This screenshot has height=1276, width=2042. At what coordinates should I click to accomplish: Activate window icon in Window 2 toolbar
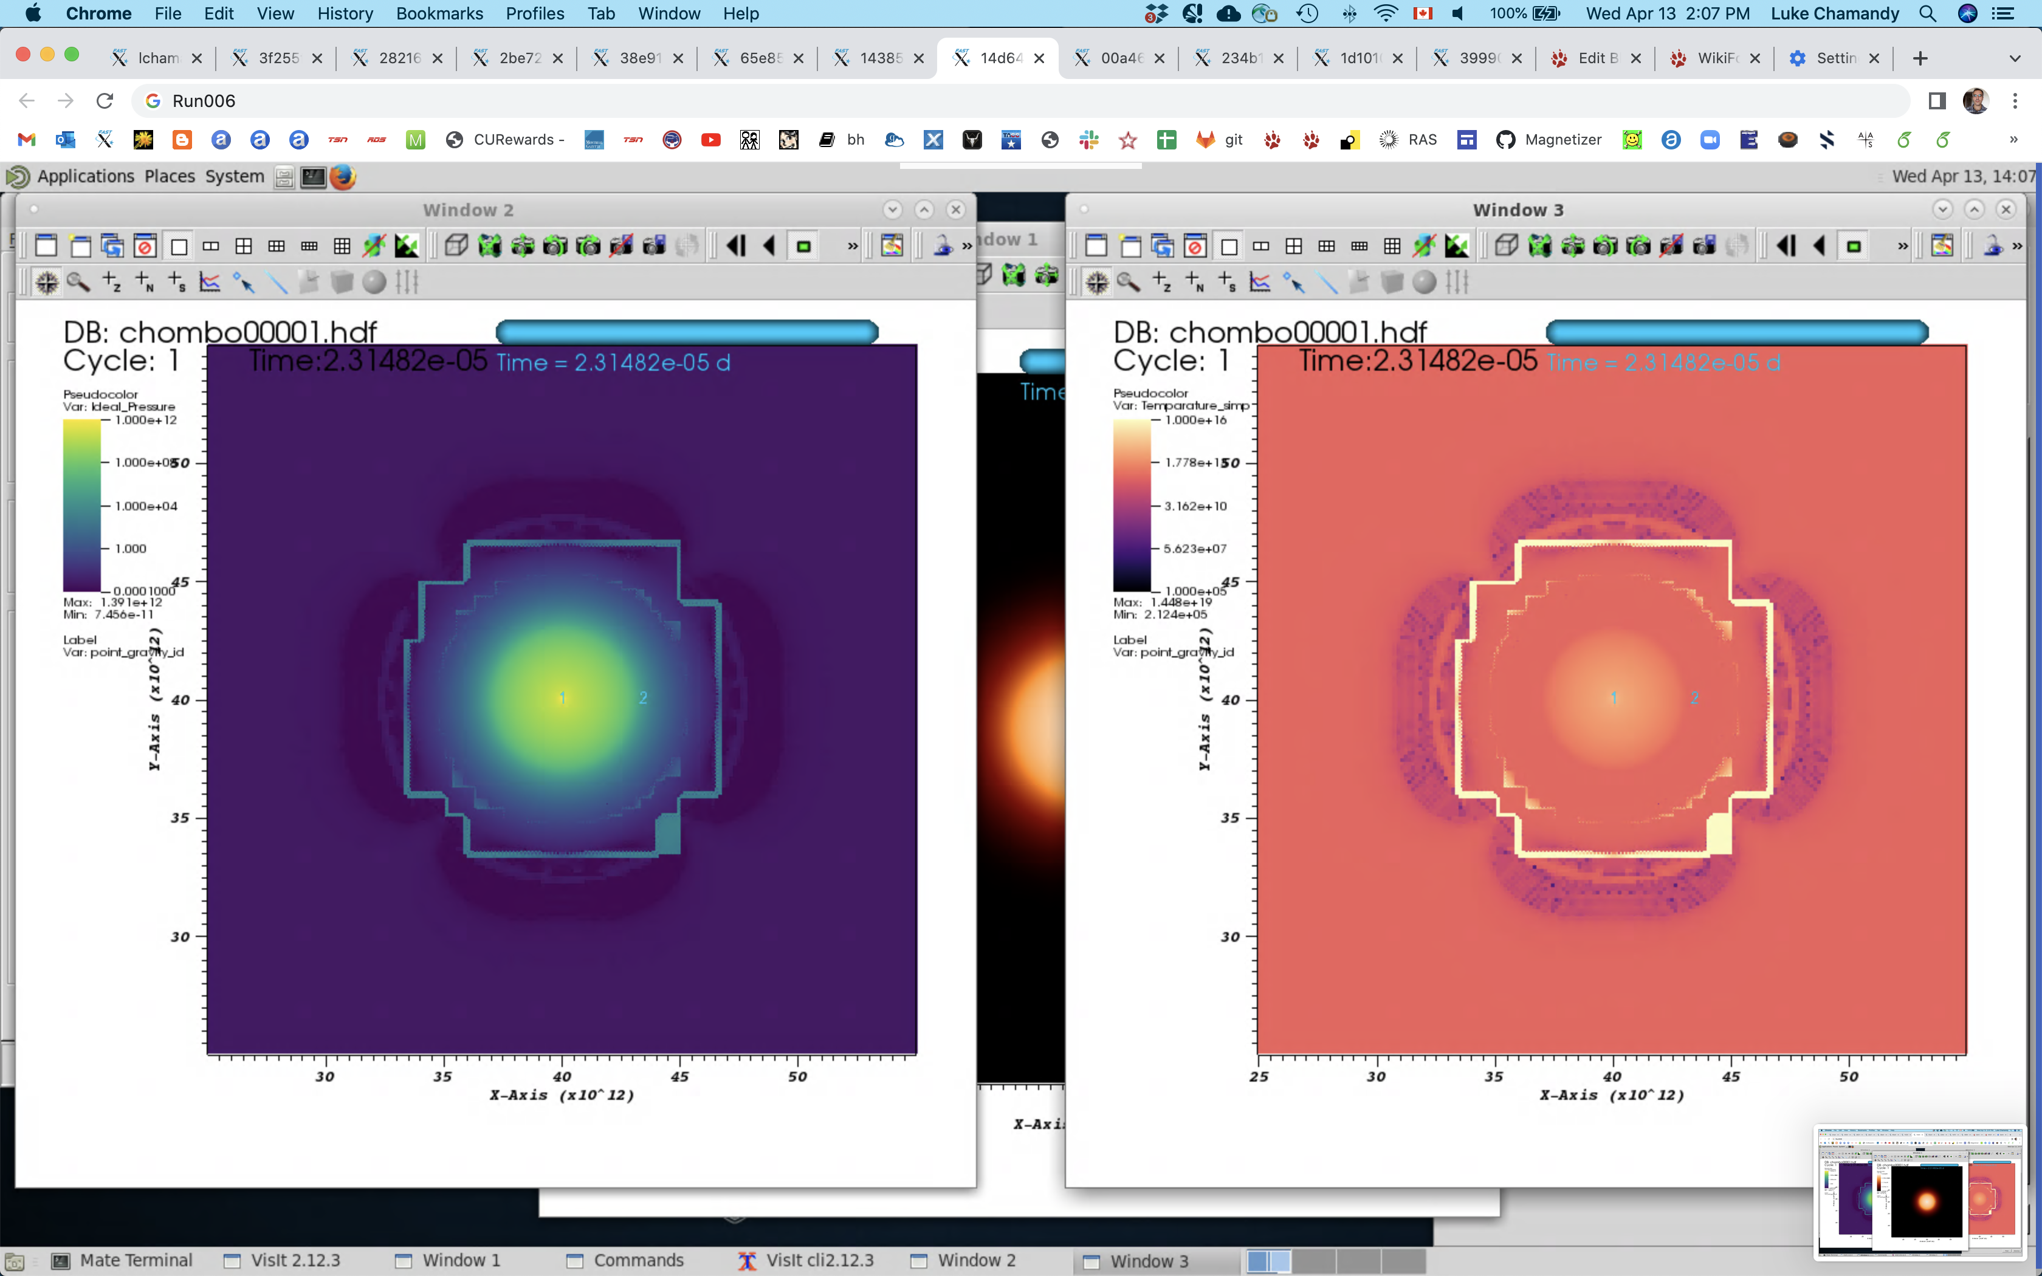pos(46,245)
